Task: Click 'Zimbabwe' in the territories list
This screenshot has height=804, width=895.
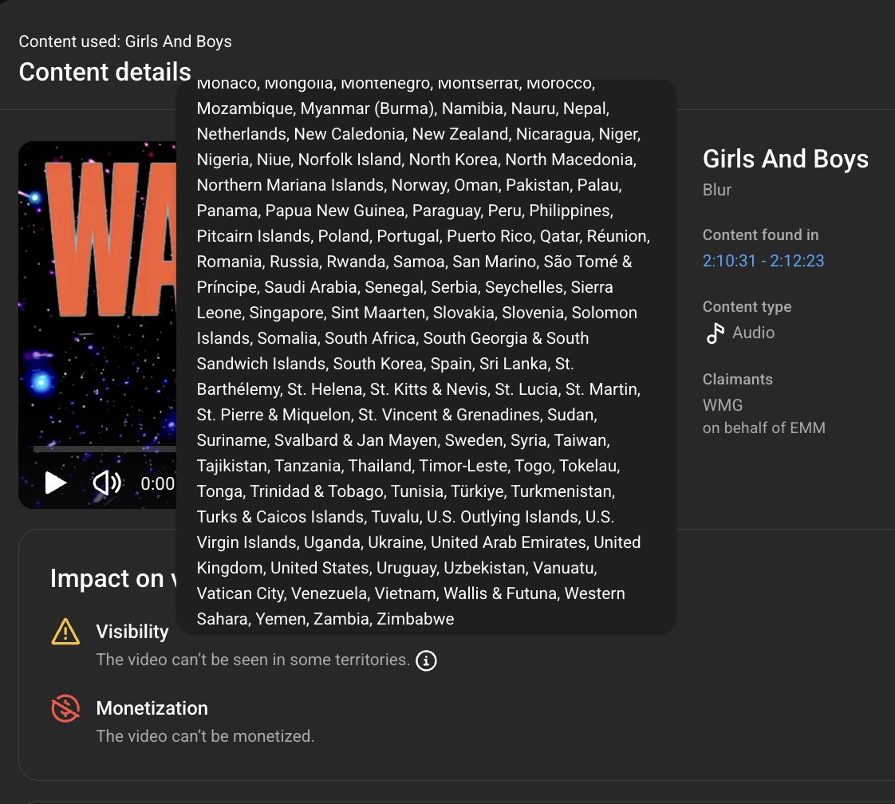Action: point(415,618)
